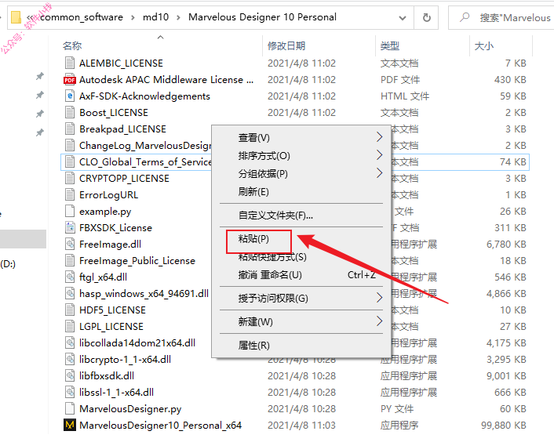Select the (D:) drive in navigation pane
The height and width of the screenshot is (442, 554).
[8, 264]
